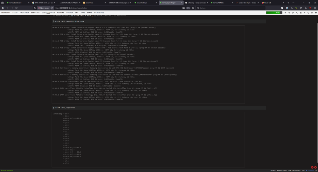Click the 05:00.0 ASMedia SATA controller line
The width and height of the screenshot is (318, 172).
pyautogui.click(x=105, y=88)
